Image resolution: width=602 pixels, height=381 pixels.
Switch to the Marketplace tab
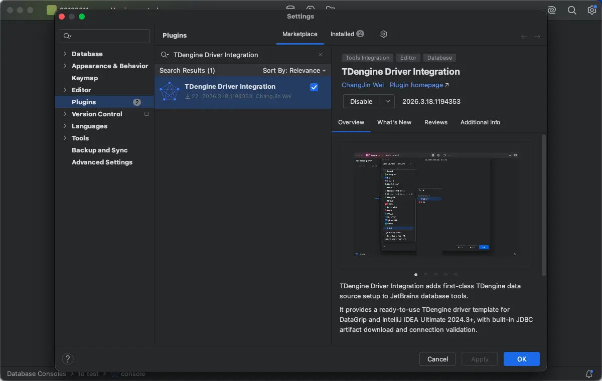coord(300,34)
